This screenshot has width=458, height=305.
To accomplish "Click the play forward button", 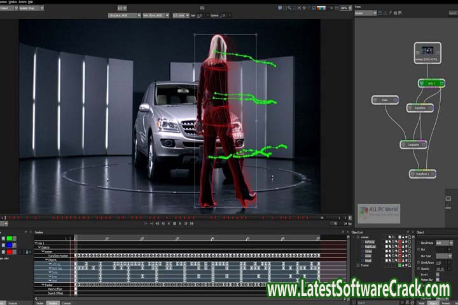I will (180, 224).
